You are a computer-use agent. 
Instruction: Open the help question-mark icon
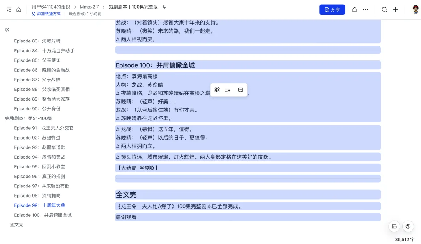click(408, 226)
